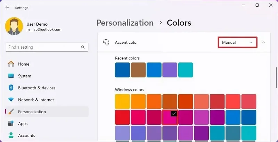The height and width of the screenshot is (142, 278).
Task: Click the settings page vertical scrollbar
Action: click(277, 77)
